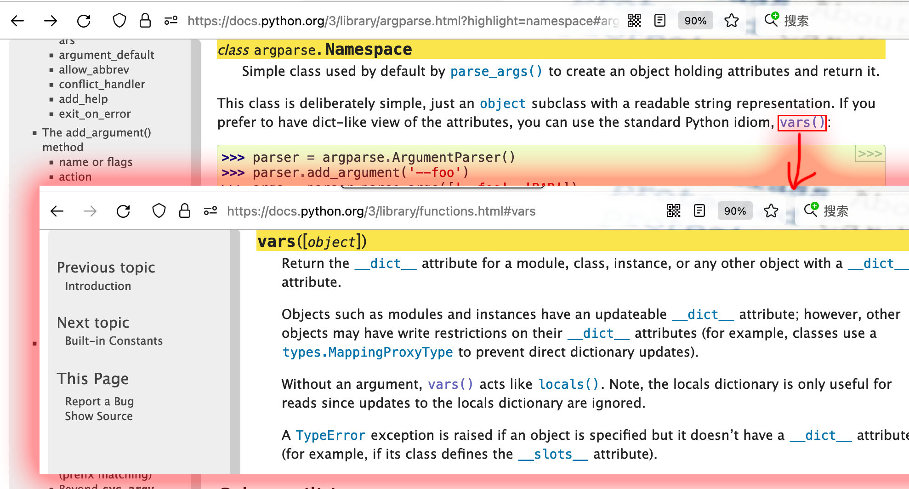Click the search magnifier in argparse window
The height and width of the screenshot is (489, 909).
pyautogui.click(x=771, y=20)
